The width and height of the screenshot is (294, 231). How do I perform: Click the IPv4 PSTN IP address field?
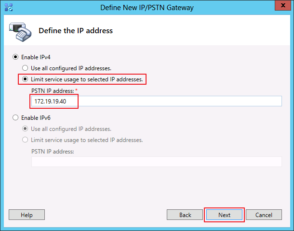tap(156, 101)
